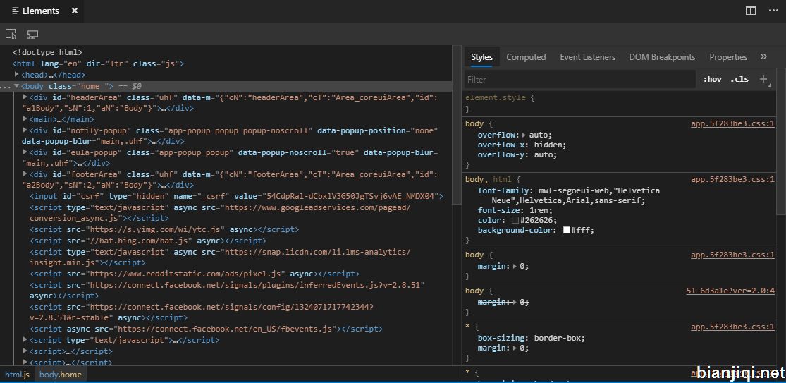Click the snap.licdn.com insight.min.js script row
This screenshot has height=383, width=786.
221,257
